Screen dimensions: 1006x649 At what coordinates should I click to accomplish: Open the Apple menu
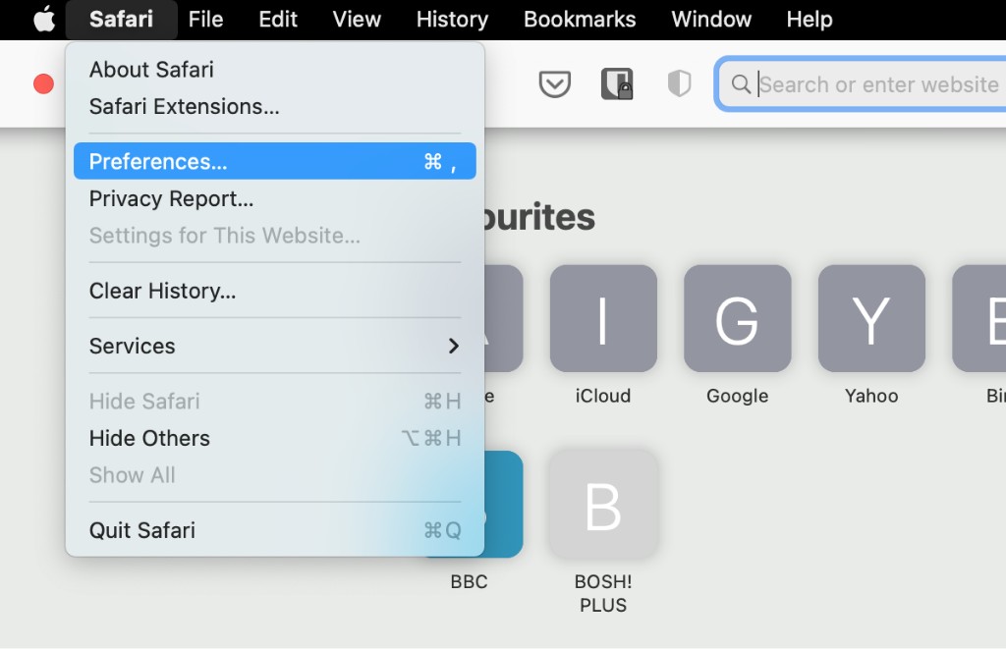(x=43, y=20)
